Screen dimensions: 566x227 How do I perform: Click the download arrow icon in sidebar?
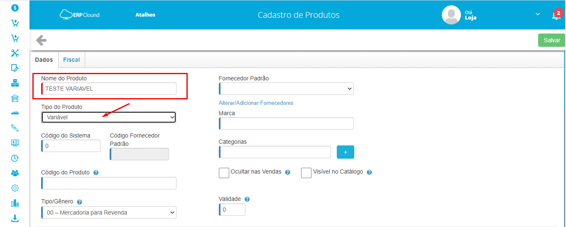pyautogui.click(x=15, y=218)
